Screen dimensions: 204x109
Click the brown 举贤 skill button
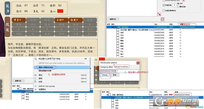[18, 20]
